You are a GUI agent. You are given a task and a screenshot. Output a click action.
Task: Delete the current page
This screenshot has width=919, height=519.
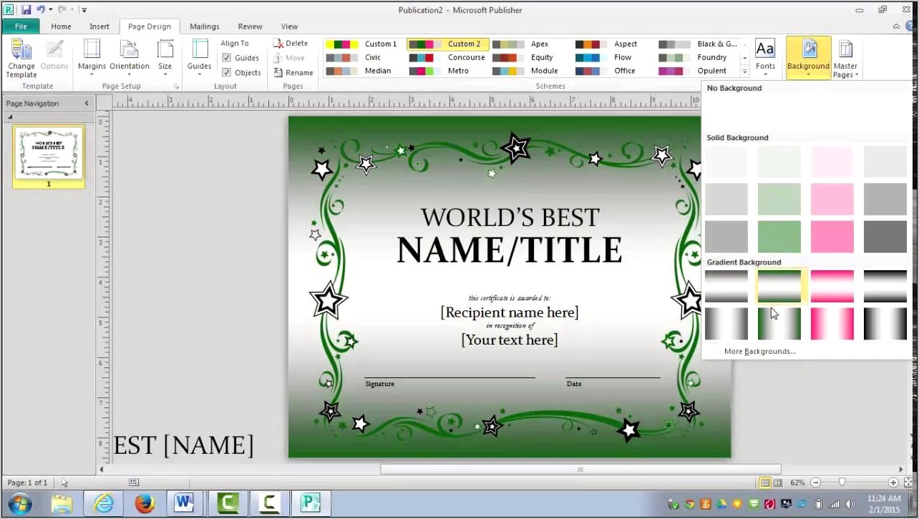coord(291,44)
